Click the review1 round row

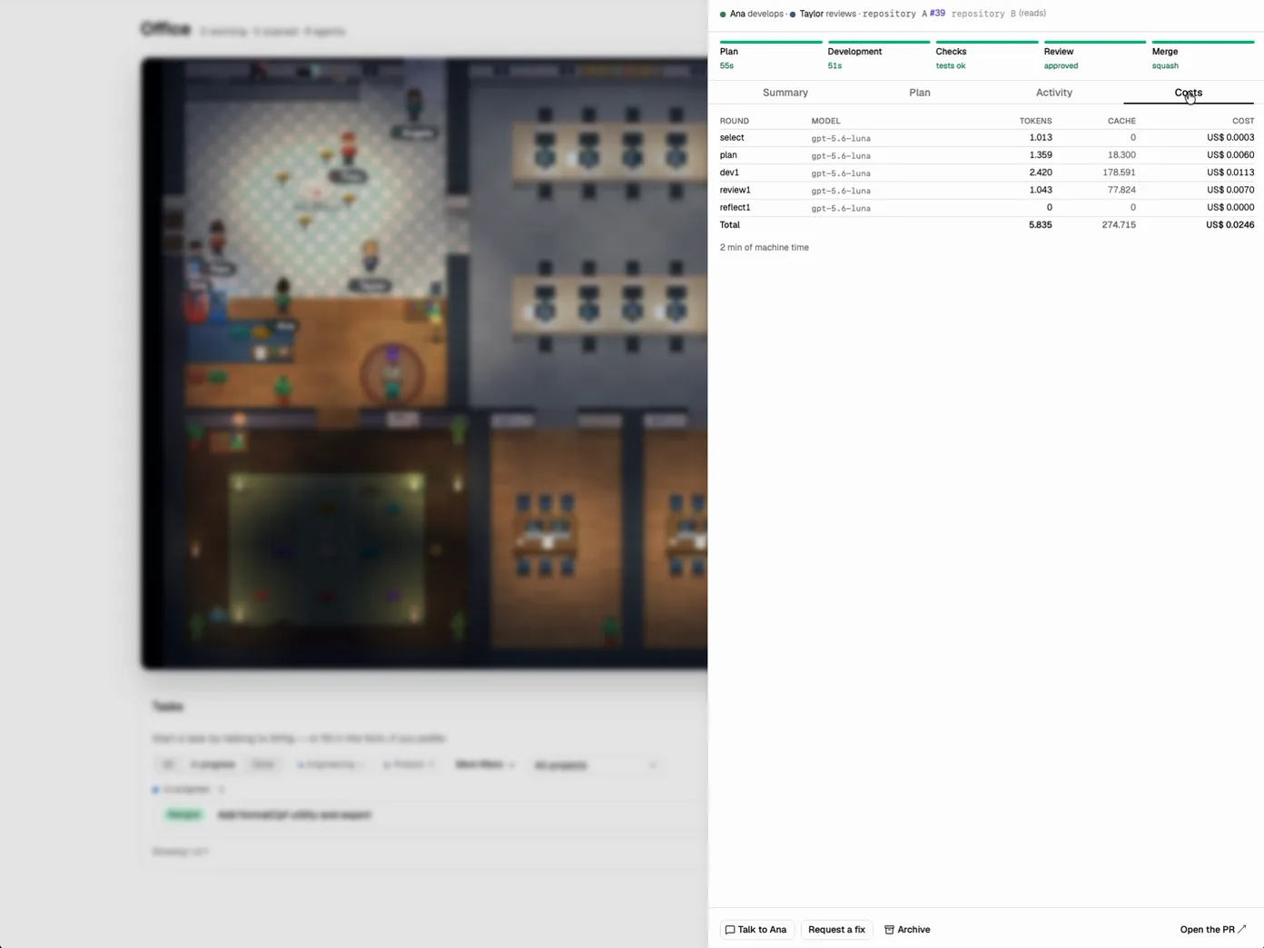(x=987, y=190)
